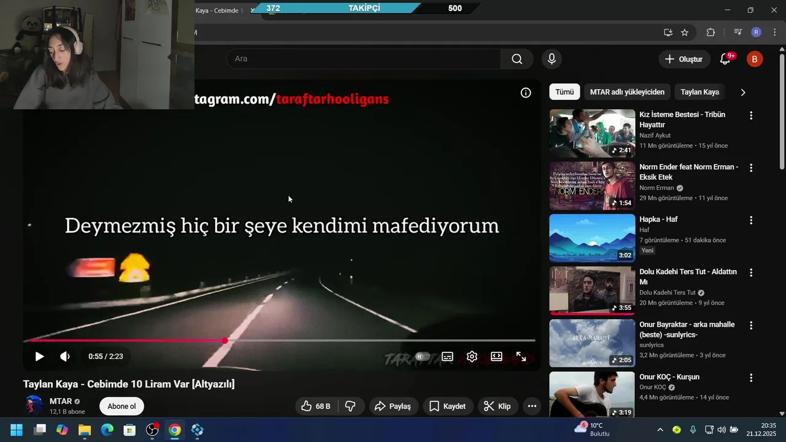Like the video with 68 B
The image size is (786, 442).
pos(316,406)
